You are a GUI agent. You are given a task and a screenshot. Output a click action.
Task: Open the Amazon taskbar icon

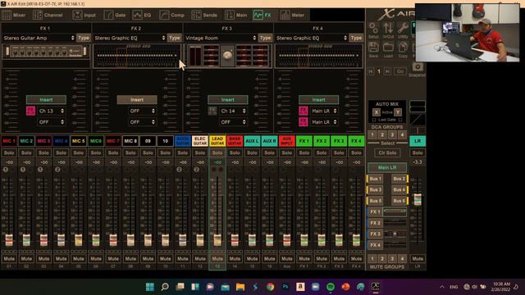pyautogui.click(x=300, y=287)
